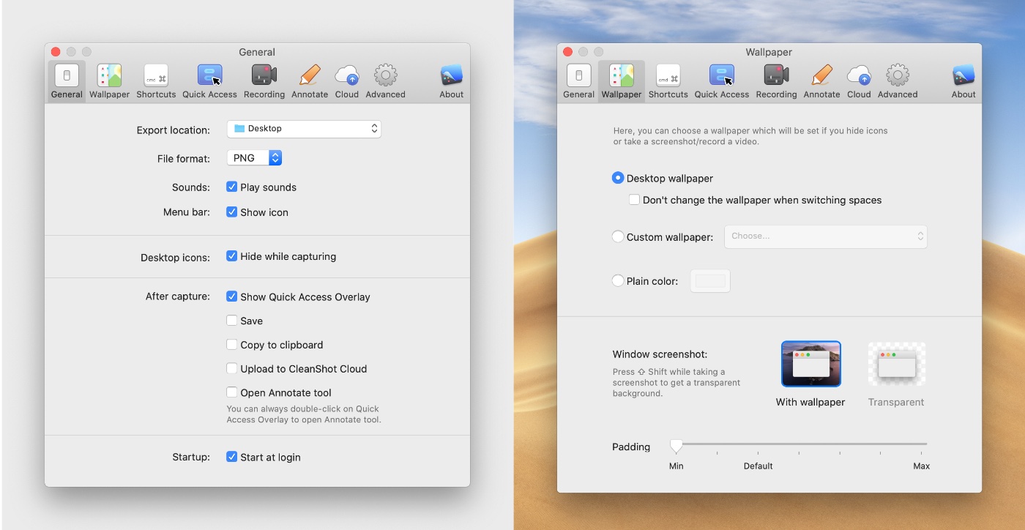Screen dimensions: 1025x530
Task: Click the 'Min' label under Padding slider
Action: [x=676, y=466]
